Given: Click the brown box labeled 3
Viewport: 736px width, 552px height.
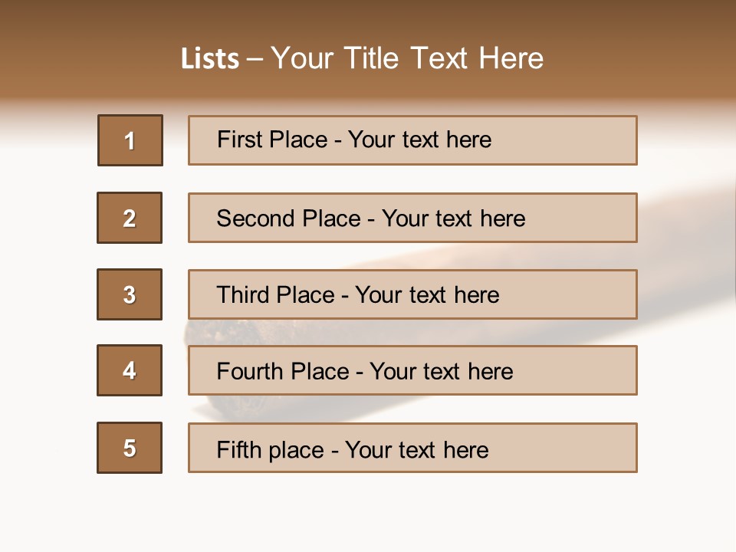Looking at the screenshot, I should tap(130, 294).
